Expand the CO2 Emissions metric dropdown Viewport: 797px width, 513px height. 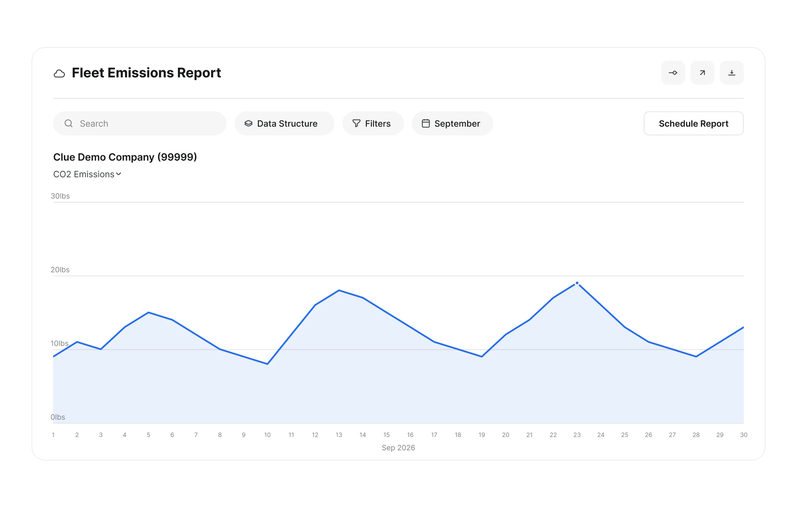pos(87,174)
